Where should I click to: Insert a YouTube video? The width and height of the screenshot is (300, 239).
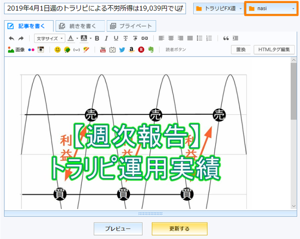point(103,50)
